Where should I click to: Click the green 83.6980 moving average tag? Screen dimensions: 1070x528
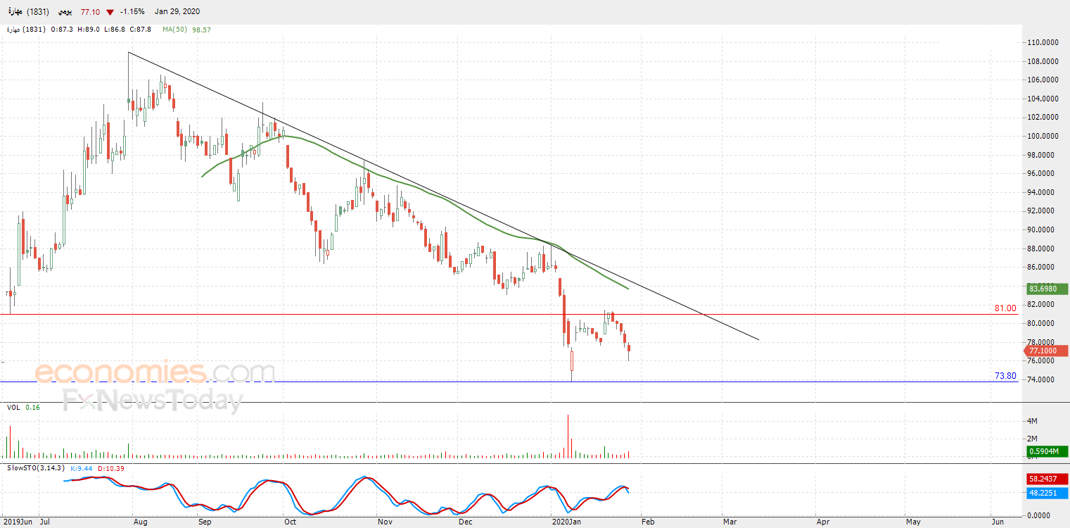1047,289
